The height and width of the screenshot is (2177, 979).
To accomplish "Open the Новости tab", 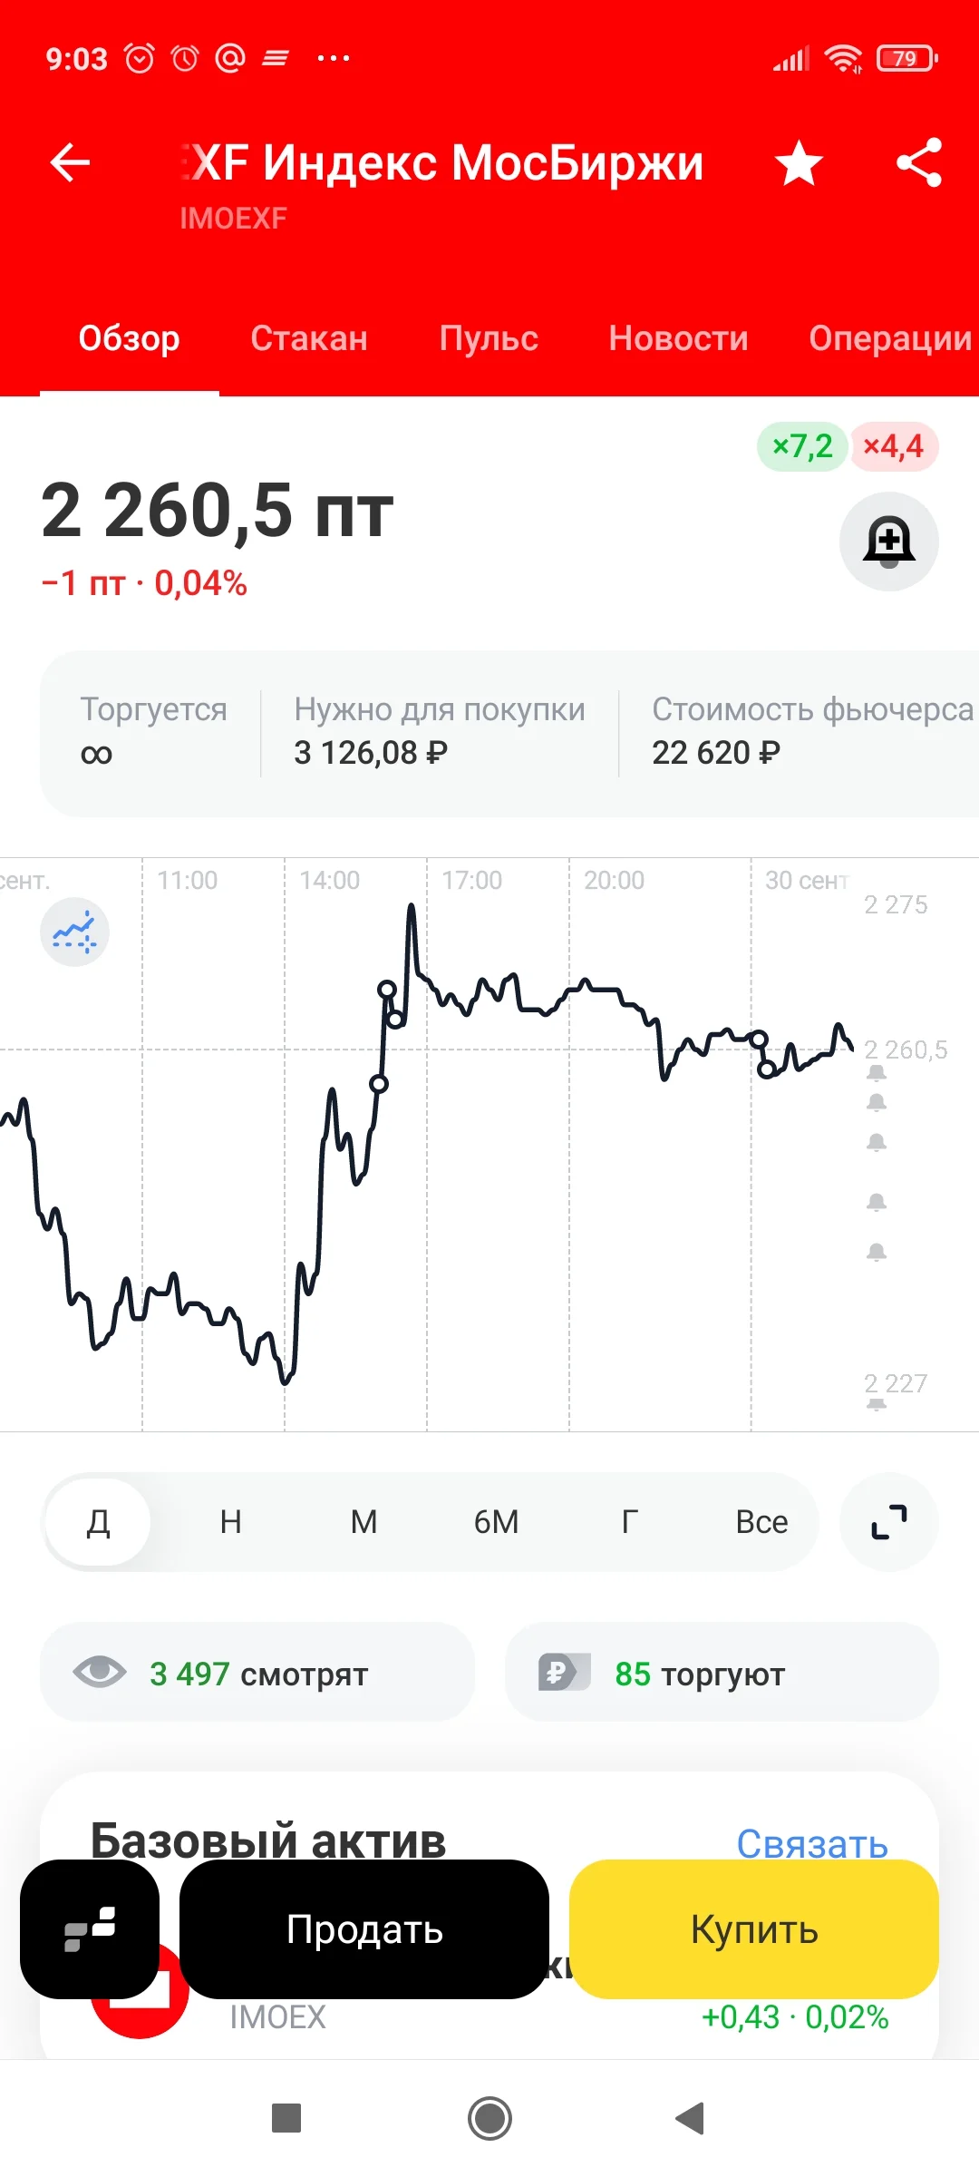I will [x=678, y=338].
